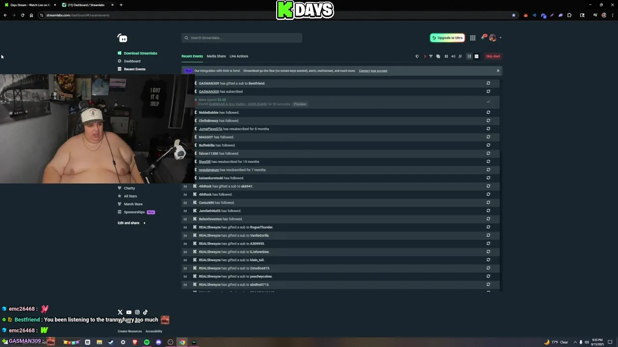Open the Instagram social link
The height and width of the screenshot is (347, 618).
[x=137, y=312]
